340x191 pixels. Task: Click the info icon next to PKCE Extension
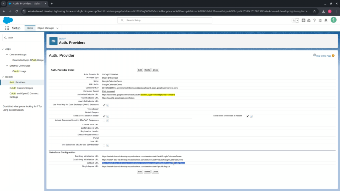tap(108, 105)
